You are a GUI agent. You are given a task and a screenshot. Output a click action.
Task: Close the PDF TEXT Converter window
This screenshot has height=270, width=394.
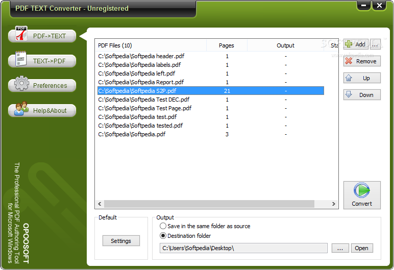point(379,5)
